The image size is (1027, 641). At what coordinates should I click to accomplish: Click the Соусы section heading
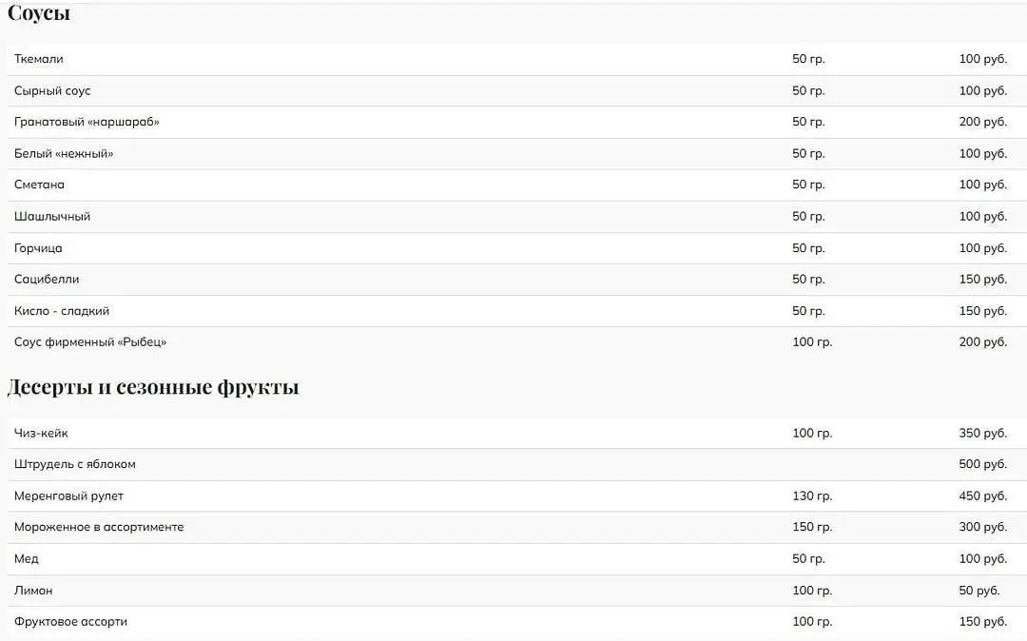click(39, 12)
